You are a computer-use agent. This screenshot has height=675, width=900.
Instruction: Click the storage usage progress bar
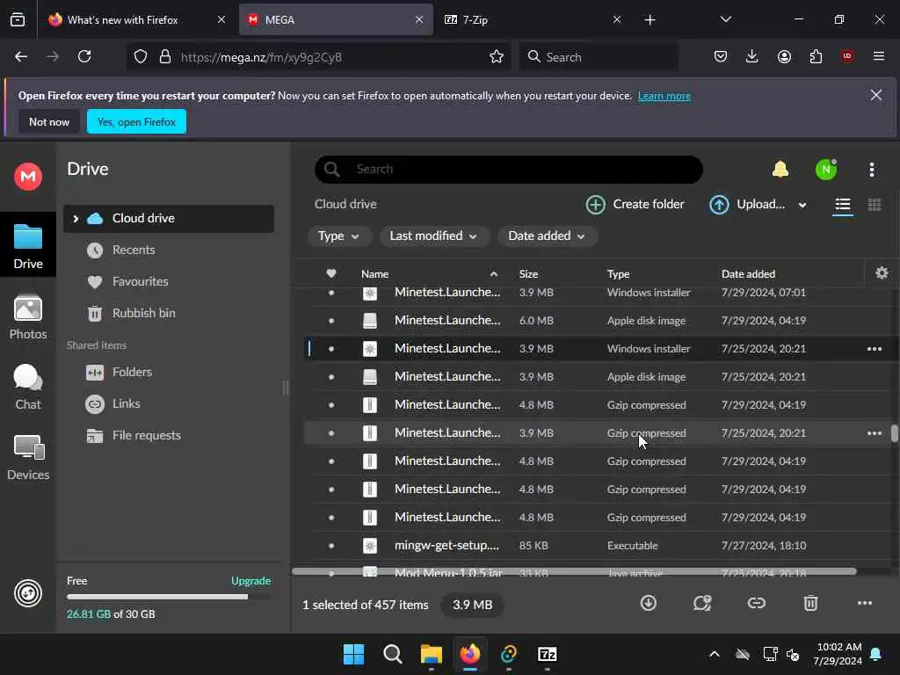pos(169,597)
